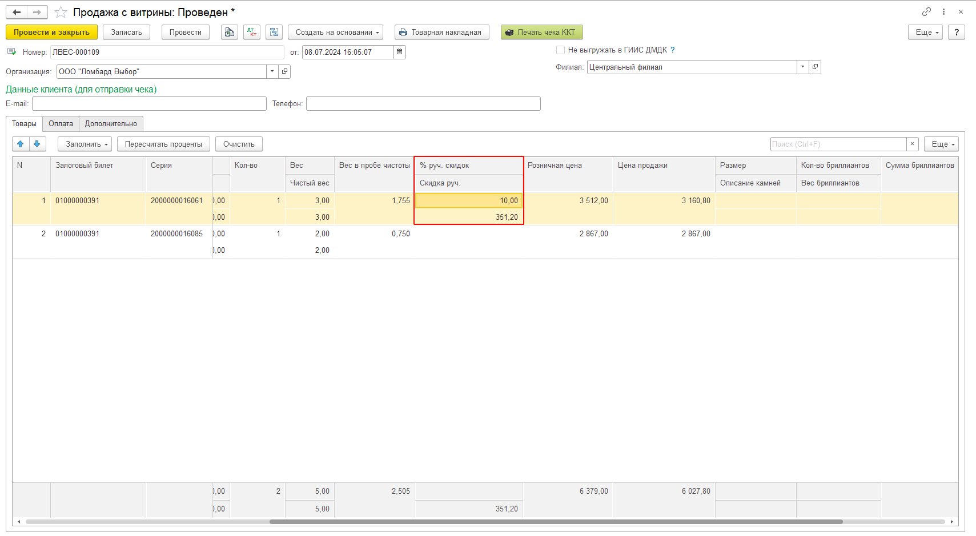Image resolution: width=976 pixels, height=536 pixels.
Task: Click scrollbar right arrow
Action: 951,521
